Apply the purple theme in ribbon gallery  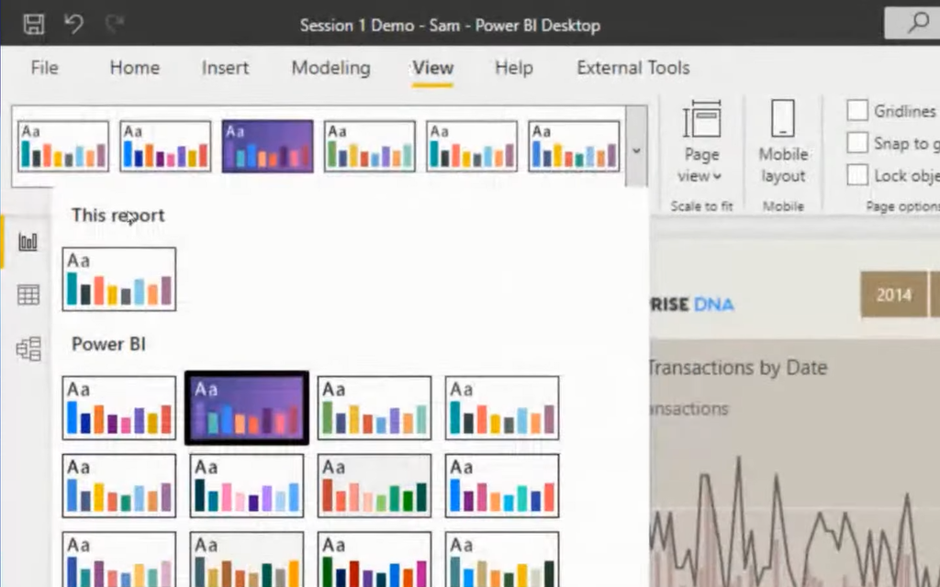(x=267, y=147)
